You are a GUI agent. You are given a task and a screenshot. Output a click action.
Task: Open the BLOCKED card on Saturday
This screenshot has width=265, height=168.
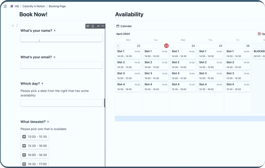(x=259, y=54)
